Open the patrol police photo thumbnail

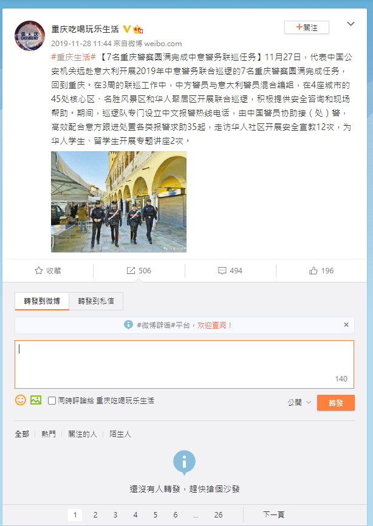point(118,202)
